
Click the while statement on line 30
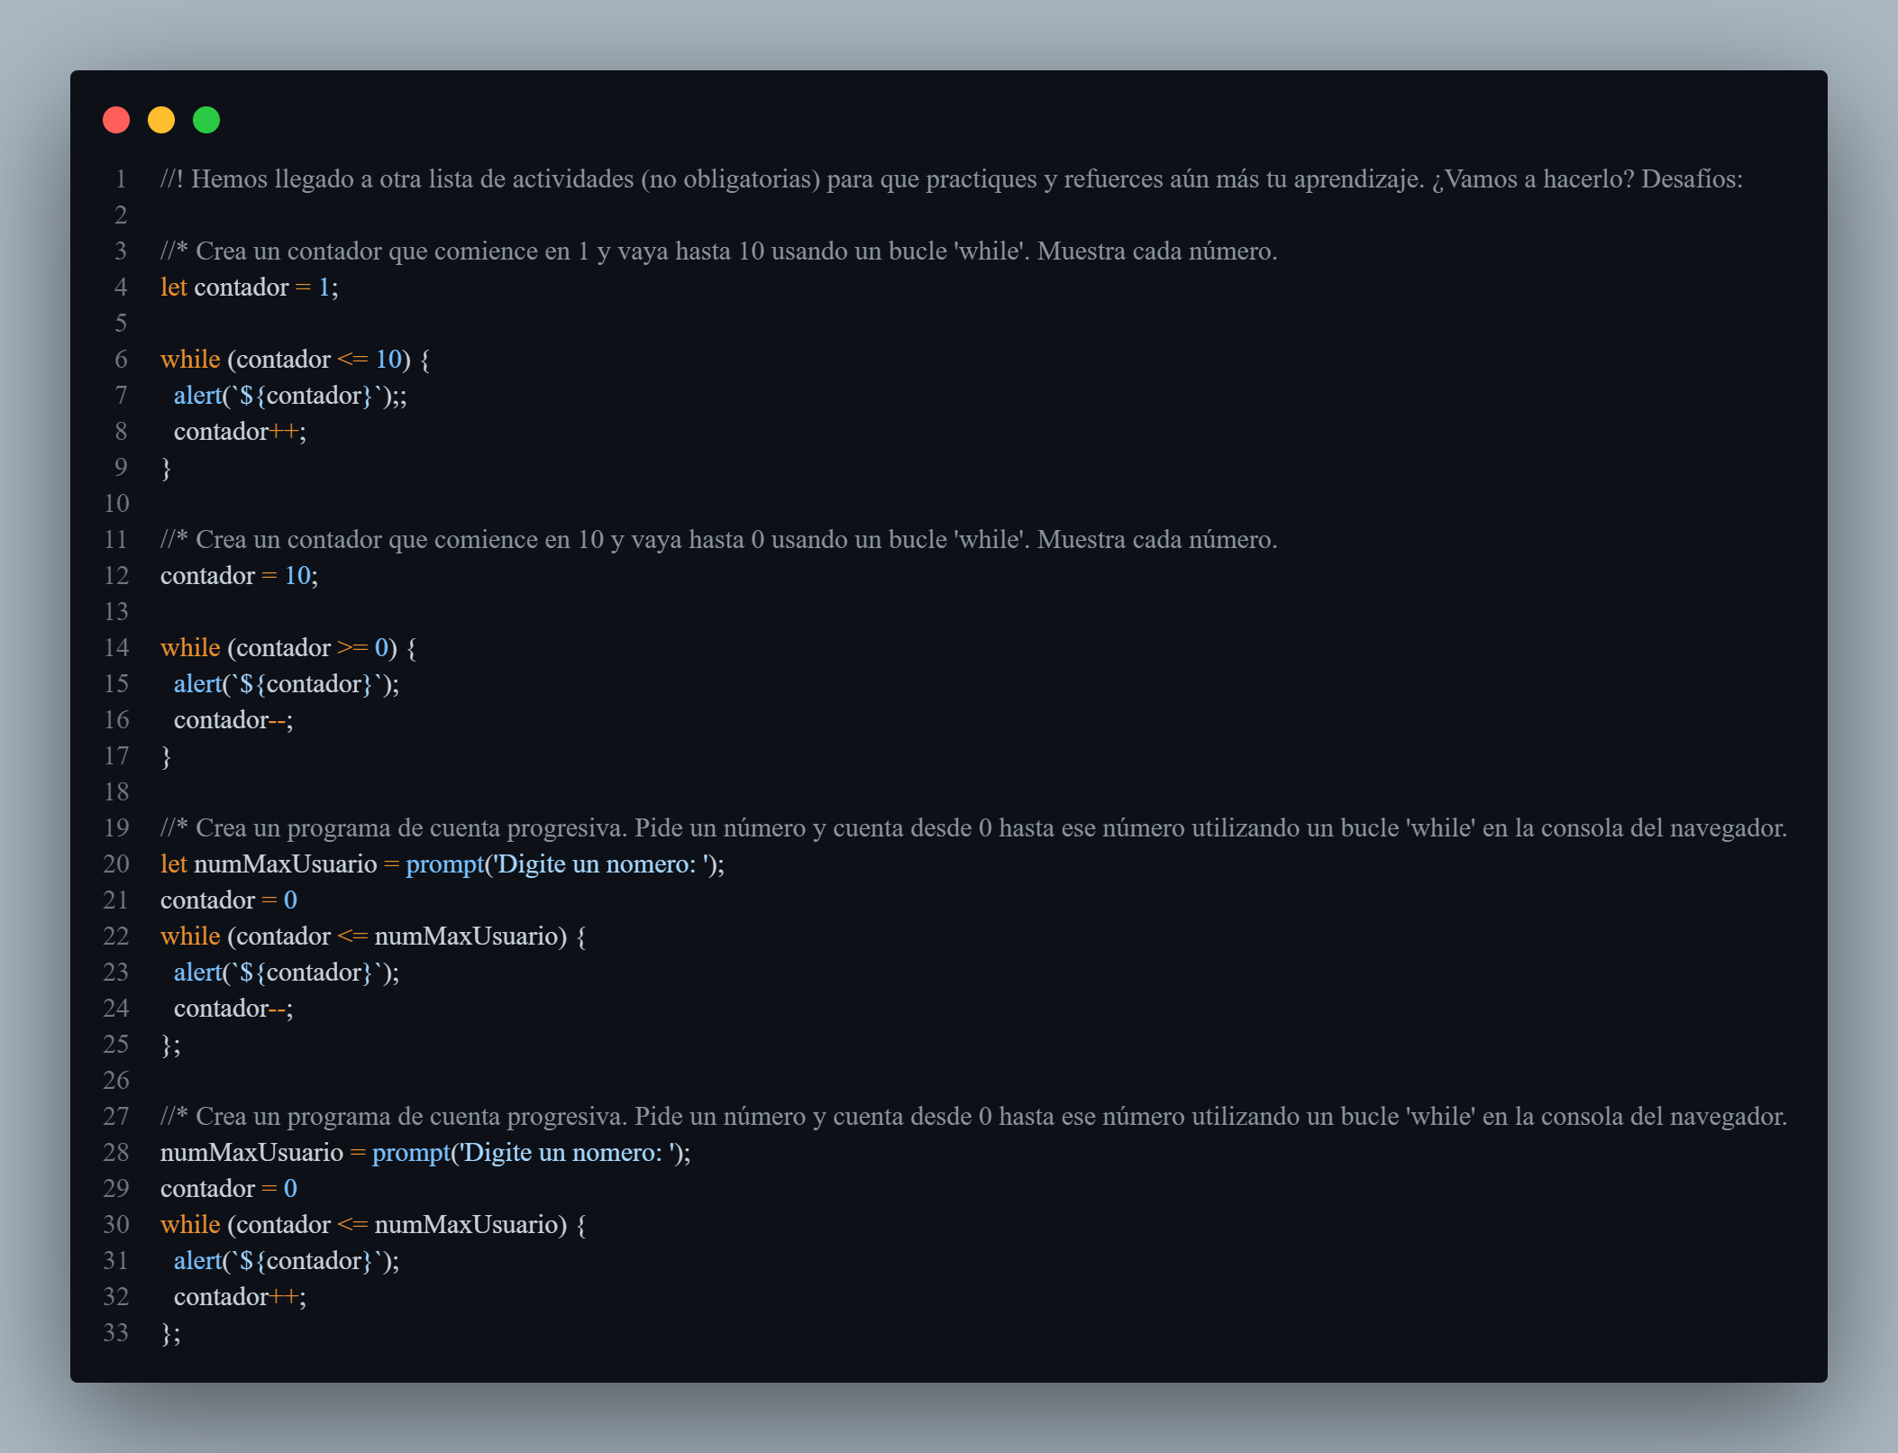pos(373,1224)
